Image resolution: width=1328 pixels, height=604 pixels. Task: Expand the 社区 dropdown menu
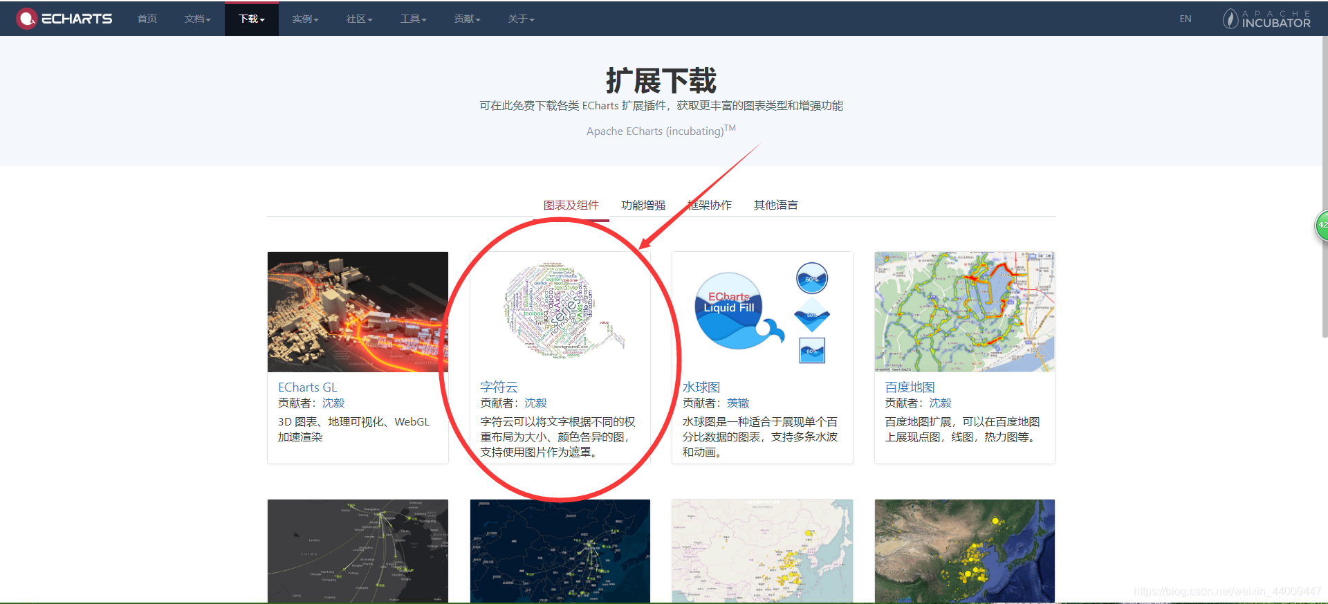coord(359,19)
